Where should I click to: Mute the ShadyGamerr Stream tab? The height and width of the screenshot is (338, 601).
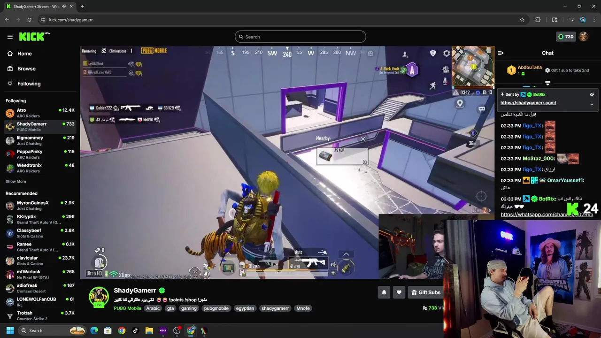click(x=64, y=7)
